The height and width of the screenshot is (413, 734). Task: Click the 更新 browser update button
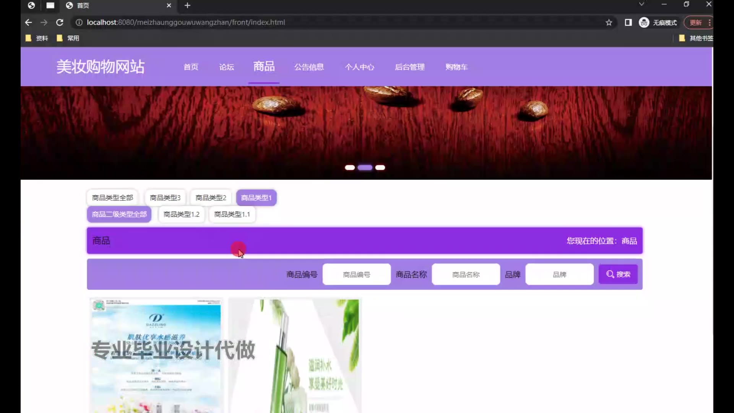[x=695, y=23]
